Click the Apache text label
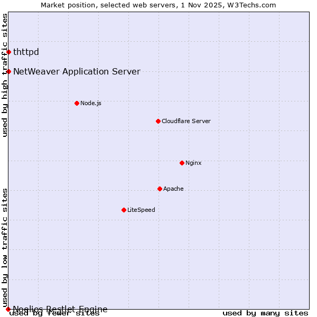Image resolution: width=317 pixels, height=317 pixels. (x=173, y=189)
